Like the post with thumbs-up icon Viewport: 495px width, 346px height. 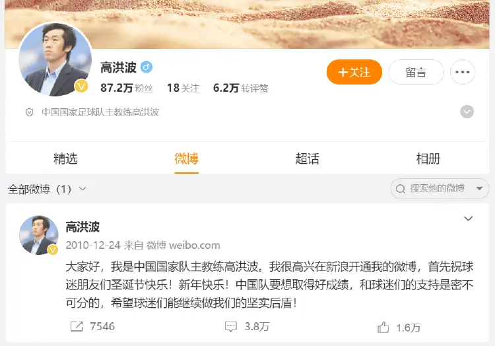pyautogui.click(x=383, y=328)
